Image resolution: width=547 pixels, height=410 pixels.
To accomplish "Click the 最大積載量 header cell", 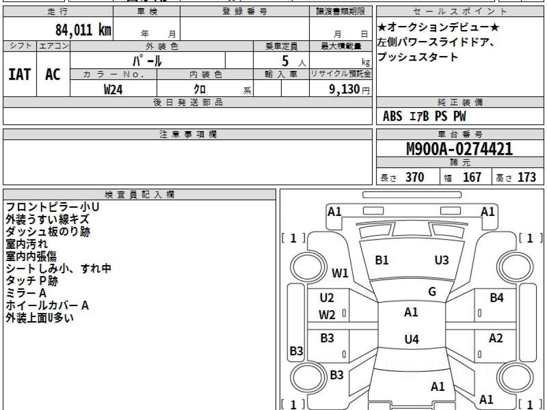I will 341,46.
